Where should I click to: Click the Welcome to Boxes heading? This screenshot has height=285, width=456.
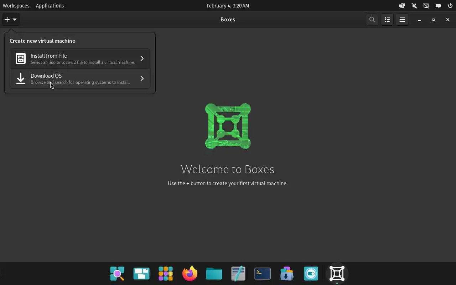tap(228, 169)
